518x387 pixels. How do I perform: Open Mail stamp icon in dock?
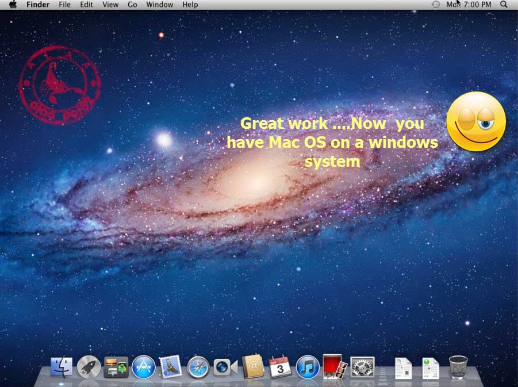[171, 367]
